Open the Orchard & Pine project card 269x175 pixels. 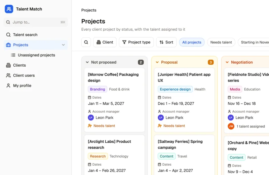[246, 155]
